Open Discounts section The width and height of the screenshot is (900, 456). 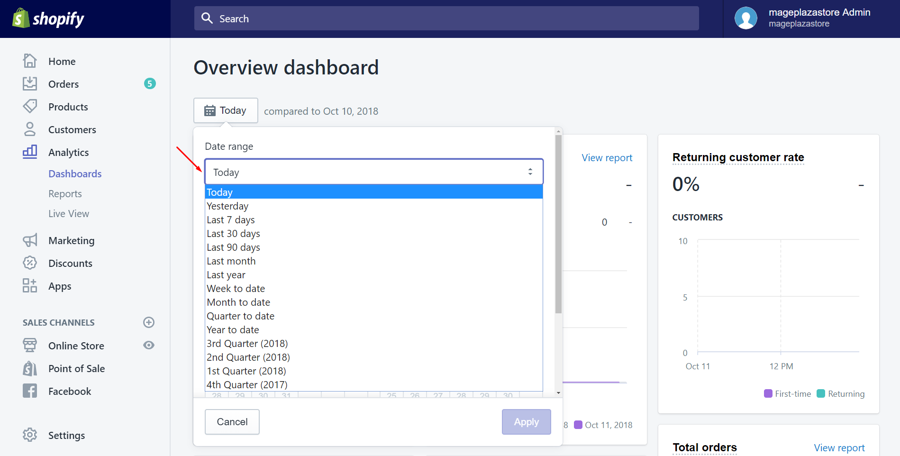point(70,263)
